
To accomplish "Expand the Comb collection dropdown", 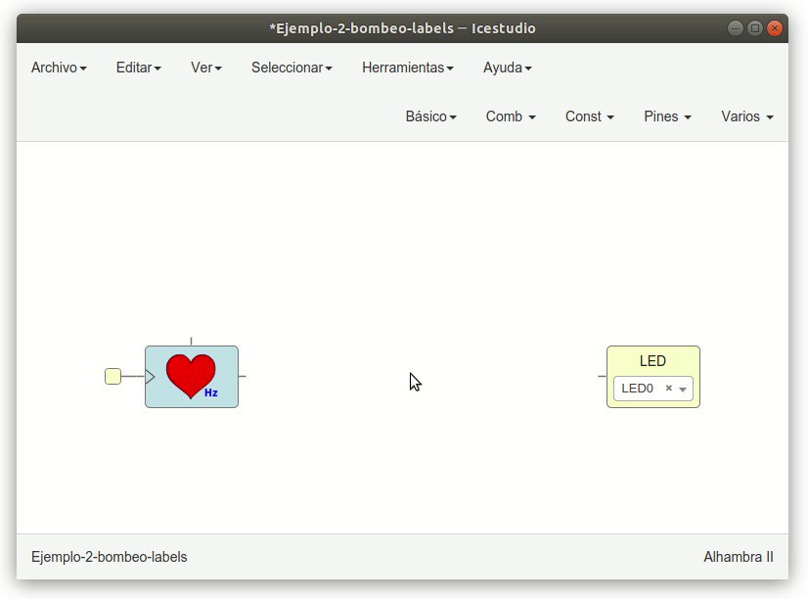I will [x=511, y=116].
